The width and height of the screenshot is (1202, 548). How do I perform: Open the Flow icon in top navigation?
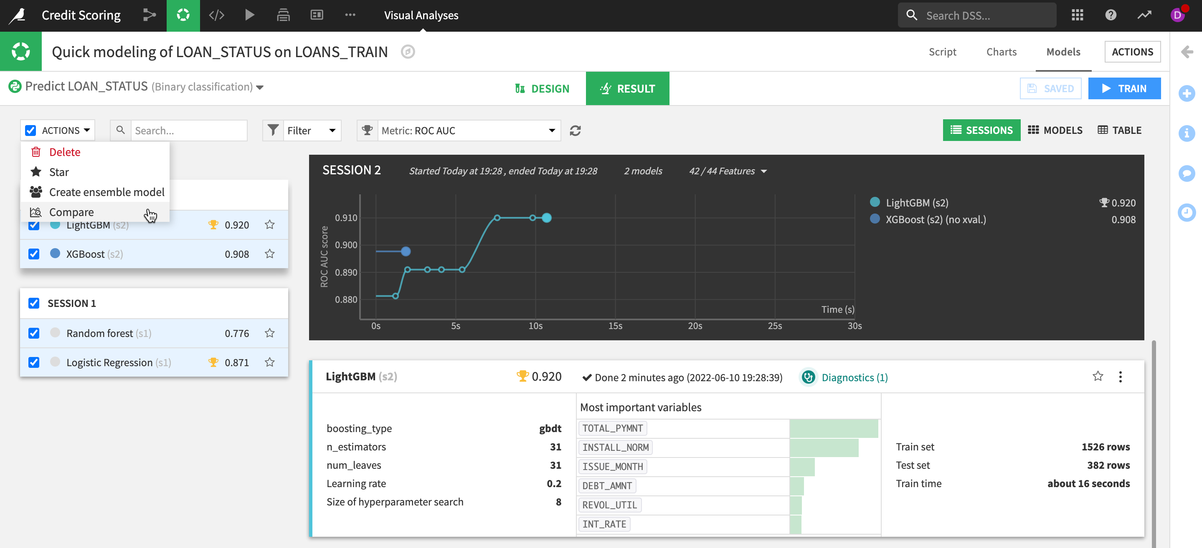150,15
